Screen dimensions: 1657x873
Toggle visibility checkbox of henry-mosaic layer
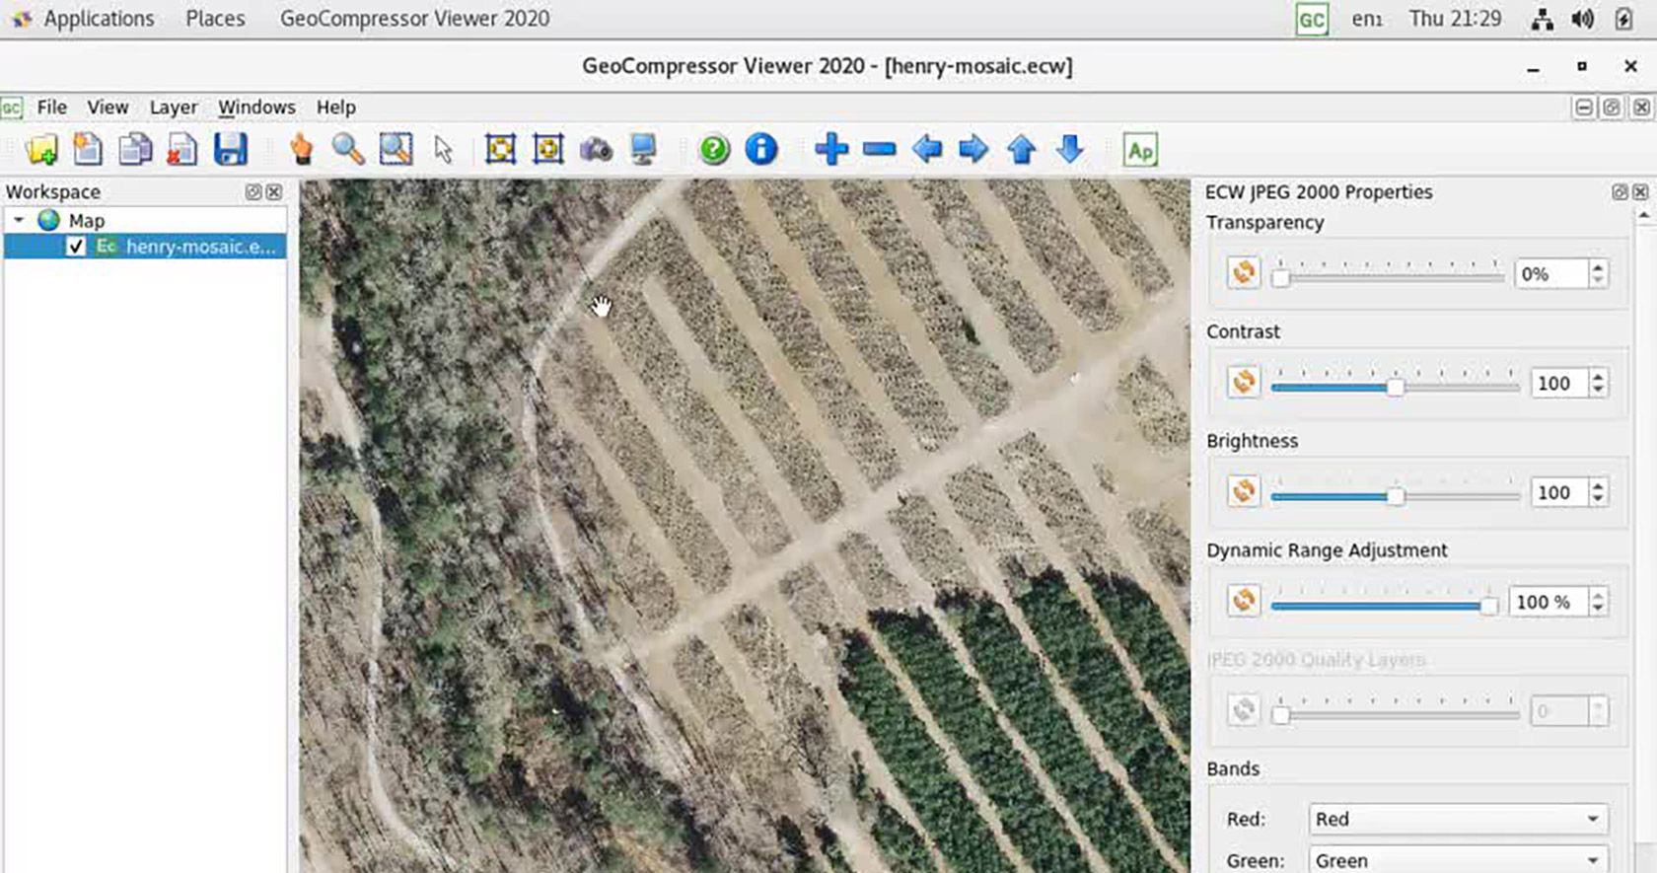coord(76,247)
